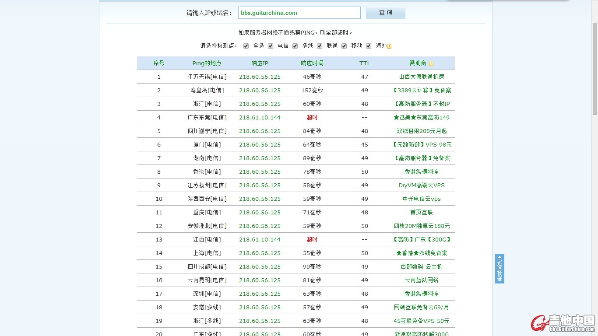
Task: Open the DiyVM高端云VPS sponsor link
Action: (x=422, y=185)
